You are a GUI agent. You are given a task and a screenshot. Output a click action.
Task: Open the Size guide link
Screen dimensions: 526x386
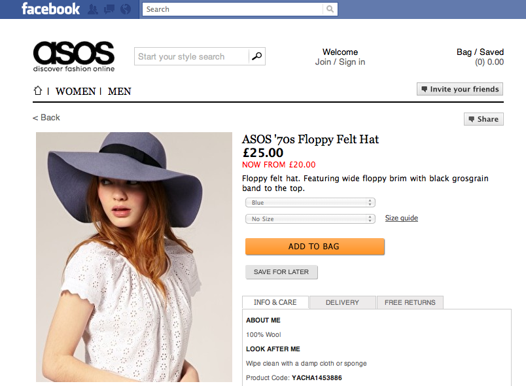click(x=401, y=218)
